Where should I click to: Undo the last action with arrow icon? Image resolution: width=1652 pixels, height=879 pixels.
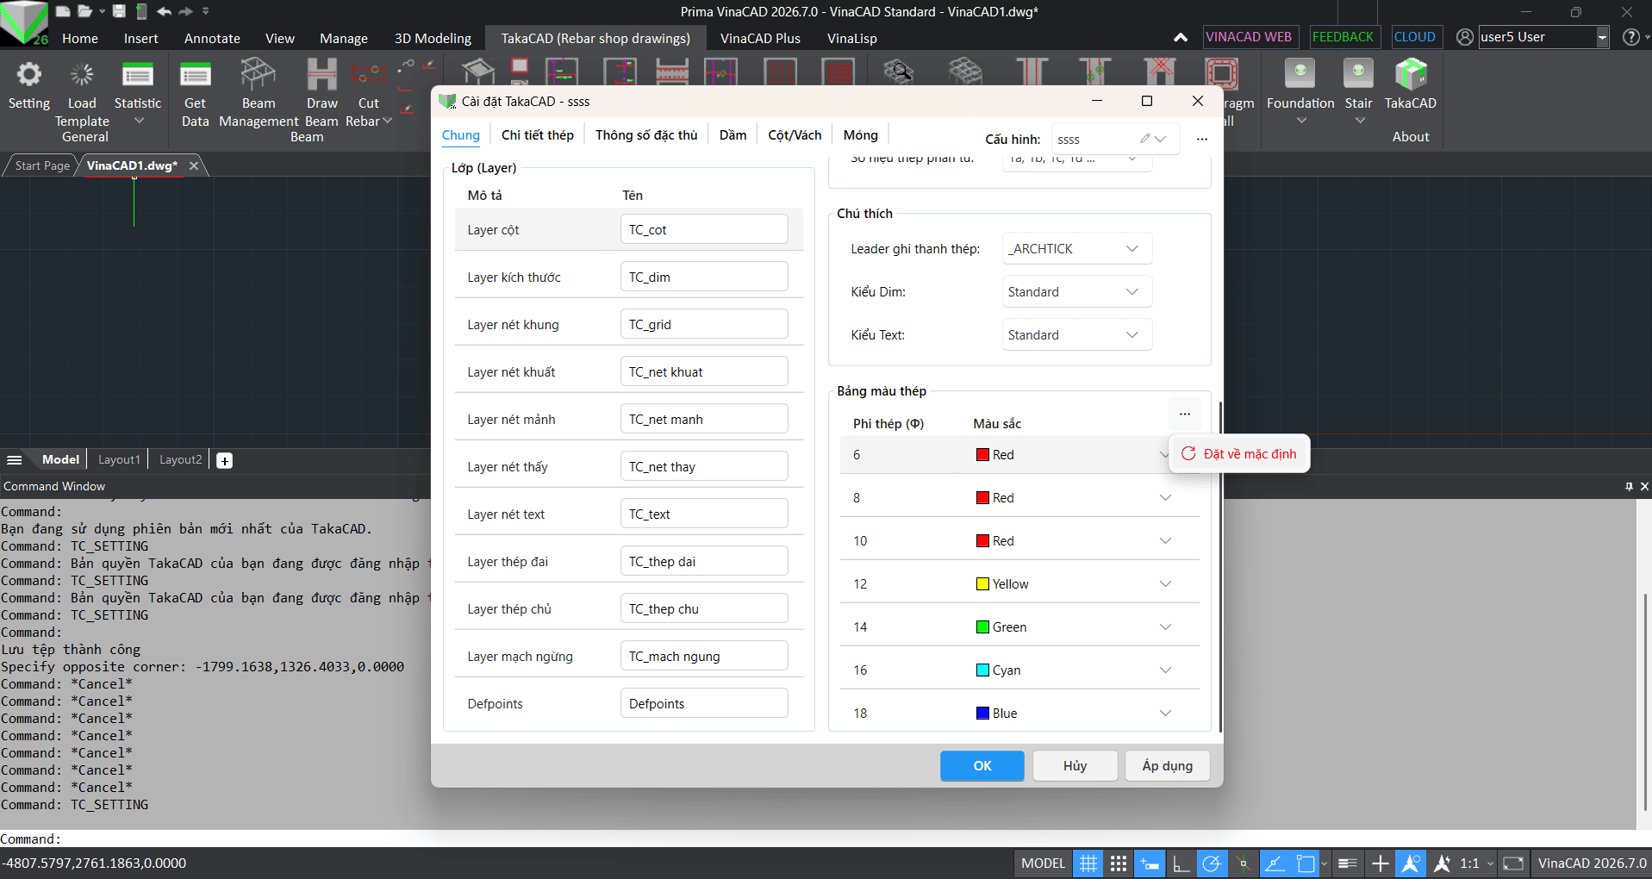(x=164, y=11)
